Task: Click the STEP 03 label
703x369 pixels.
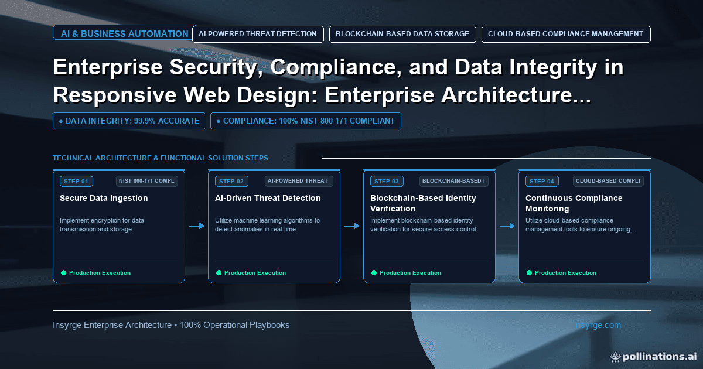Action: 387,182
